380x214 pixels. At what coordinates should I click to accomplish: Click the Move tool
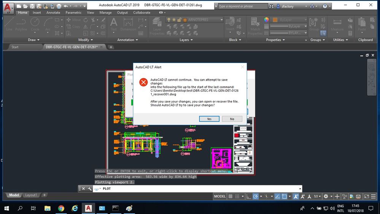coord(74,20)
